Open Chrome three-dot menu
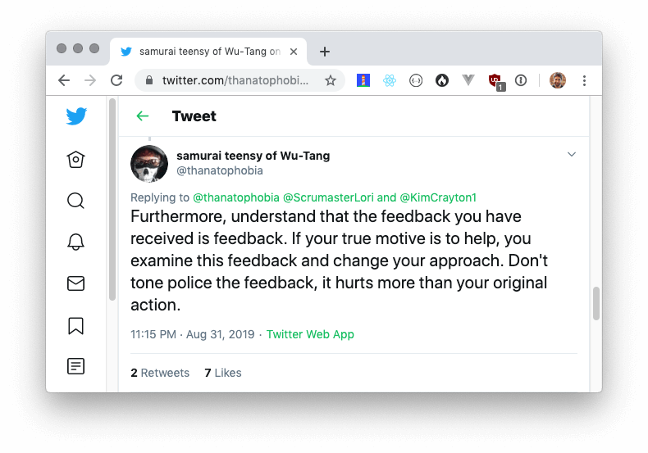The width and height of the screenshot is (648, 453). (584, 80)
